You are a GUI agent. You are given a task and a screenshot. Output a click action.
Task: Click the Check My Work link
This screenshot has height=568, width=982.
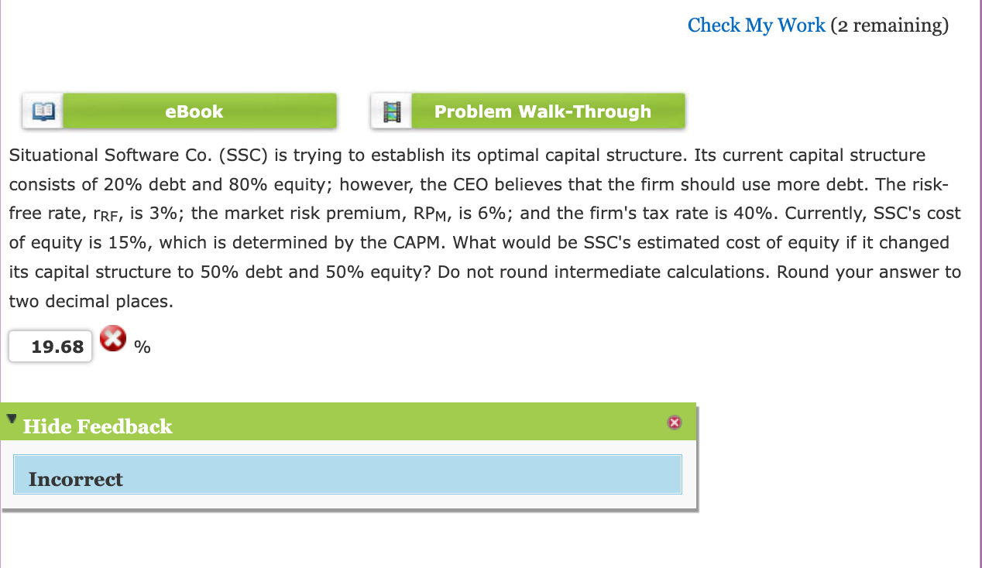(x=757, y=26)
